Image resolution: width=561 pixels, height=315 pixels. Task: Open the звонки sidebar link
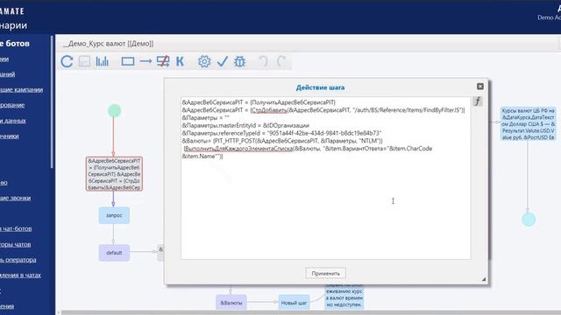(15, 198)
